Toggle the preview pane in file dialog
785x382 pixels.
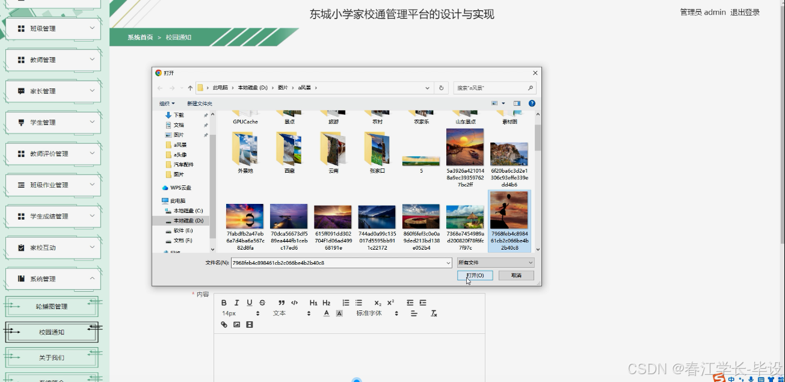517,103
